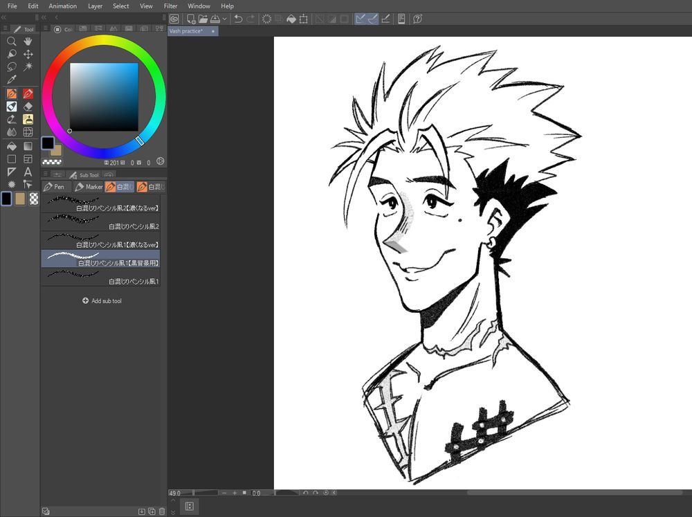Open the Edit menu

point(33,6)
